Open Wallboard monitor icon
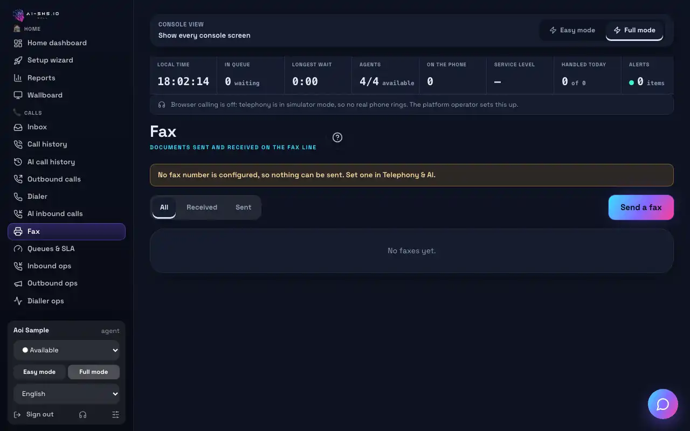Image resolution: width=690 pixels, height=431 pixels. (x=18, y=95)
